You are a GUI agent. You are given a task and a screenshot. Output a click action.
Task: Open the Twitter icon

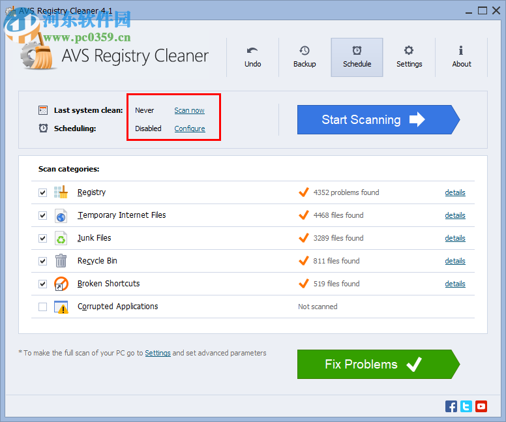point(466,406)
